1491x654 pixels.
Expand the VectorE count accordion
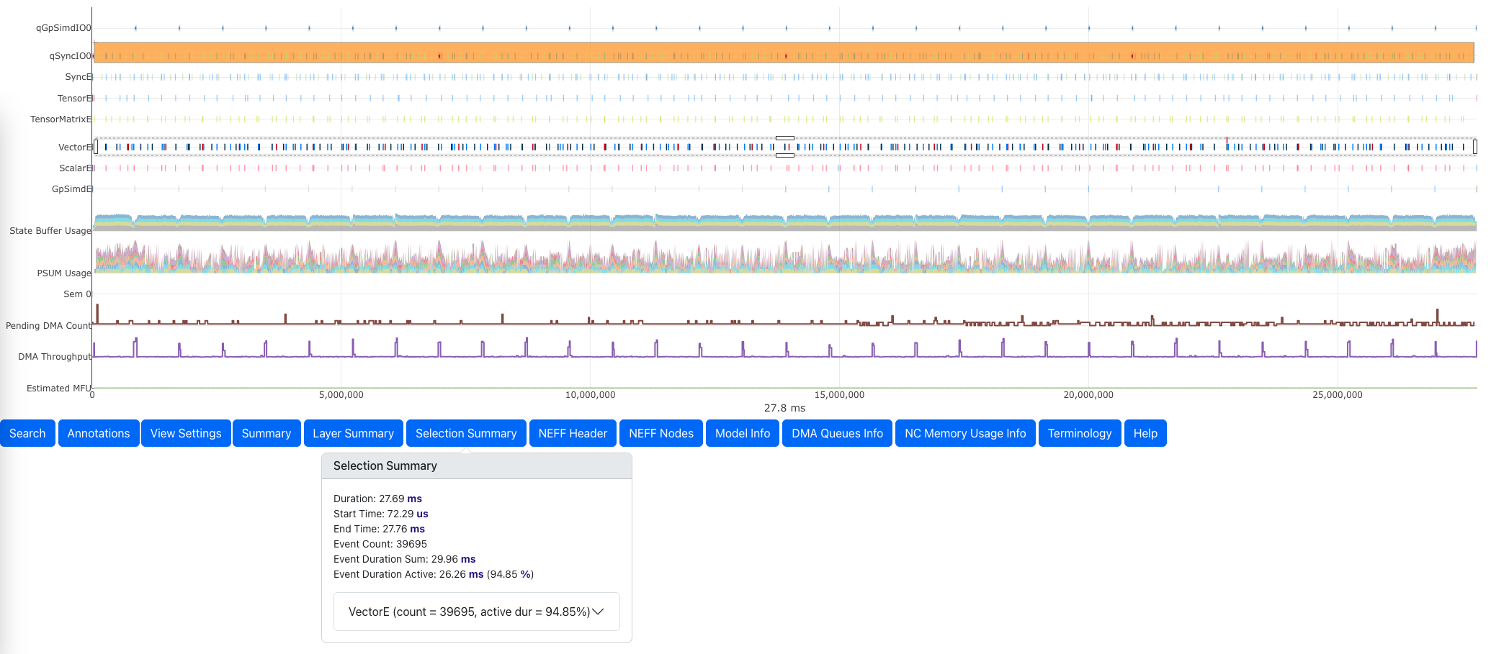(469, 612)
